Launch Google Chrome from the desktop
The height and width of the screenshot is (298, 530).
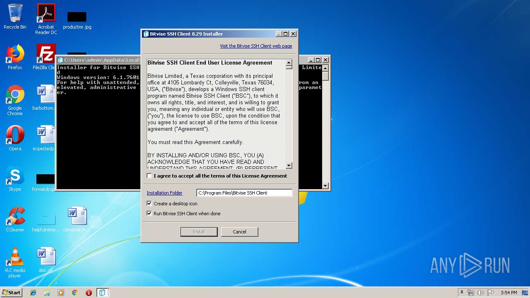[x=15, y=101]
